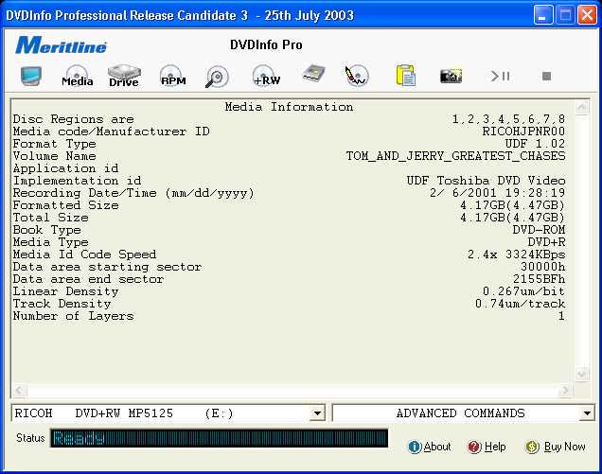Click the disc with paintbrush icon

[x=357, y=76]
